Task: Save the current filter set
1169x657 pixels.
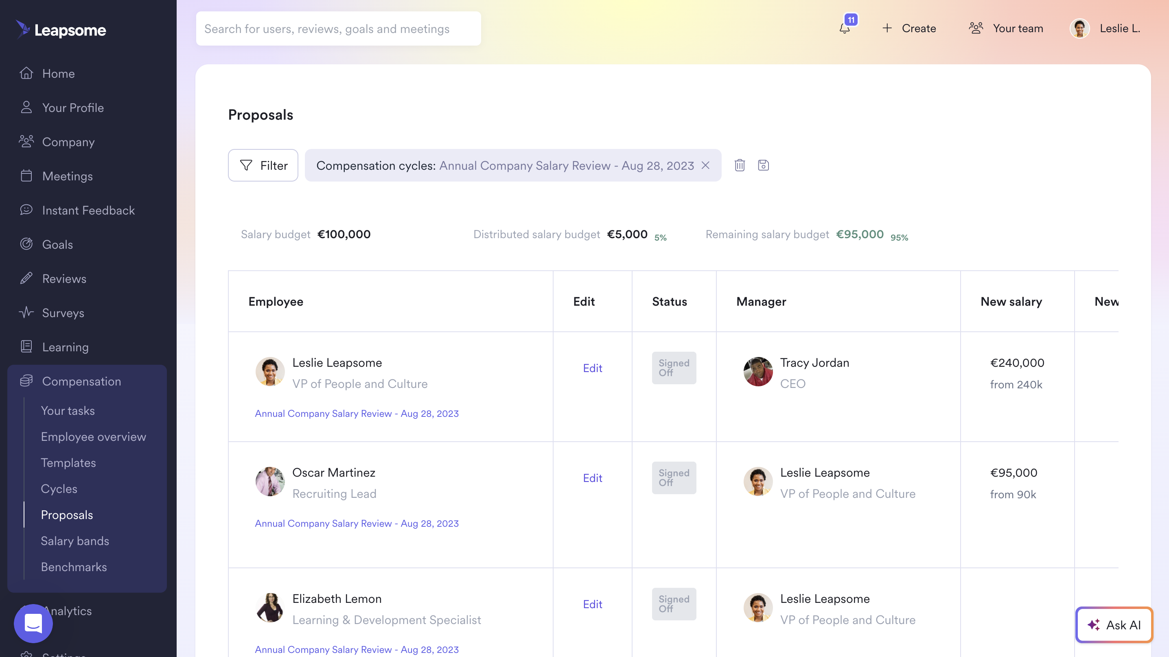Action: coord(763,165)
